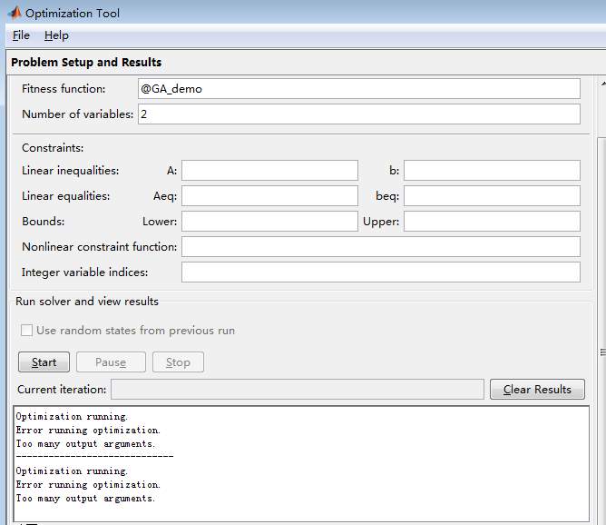Click the Nonlinear constraint function field
The width and height of the screenshot is (606, 525).
(x=381, y=247)
